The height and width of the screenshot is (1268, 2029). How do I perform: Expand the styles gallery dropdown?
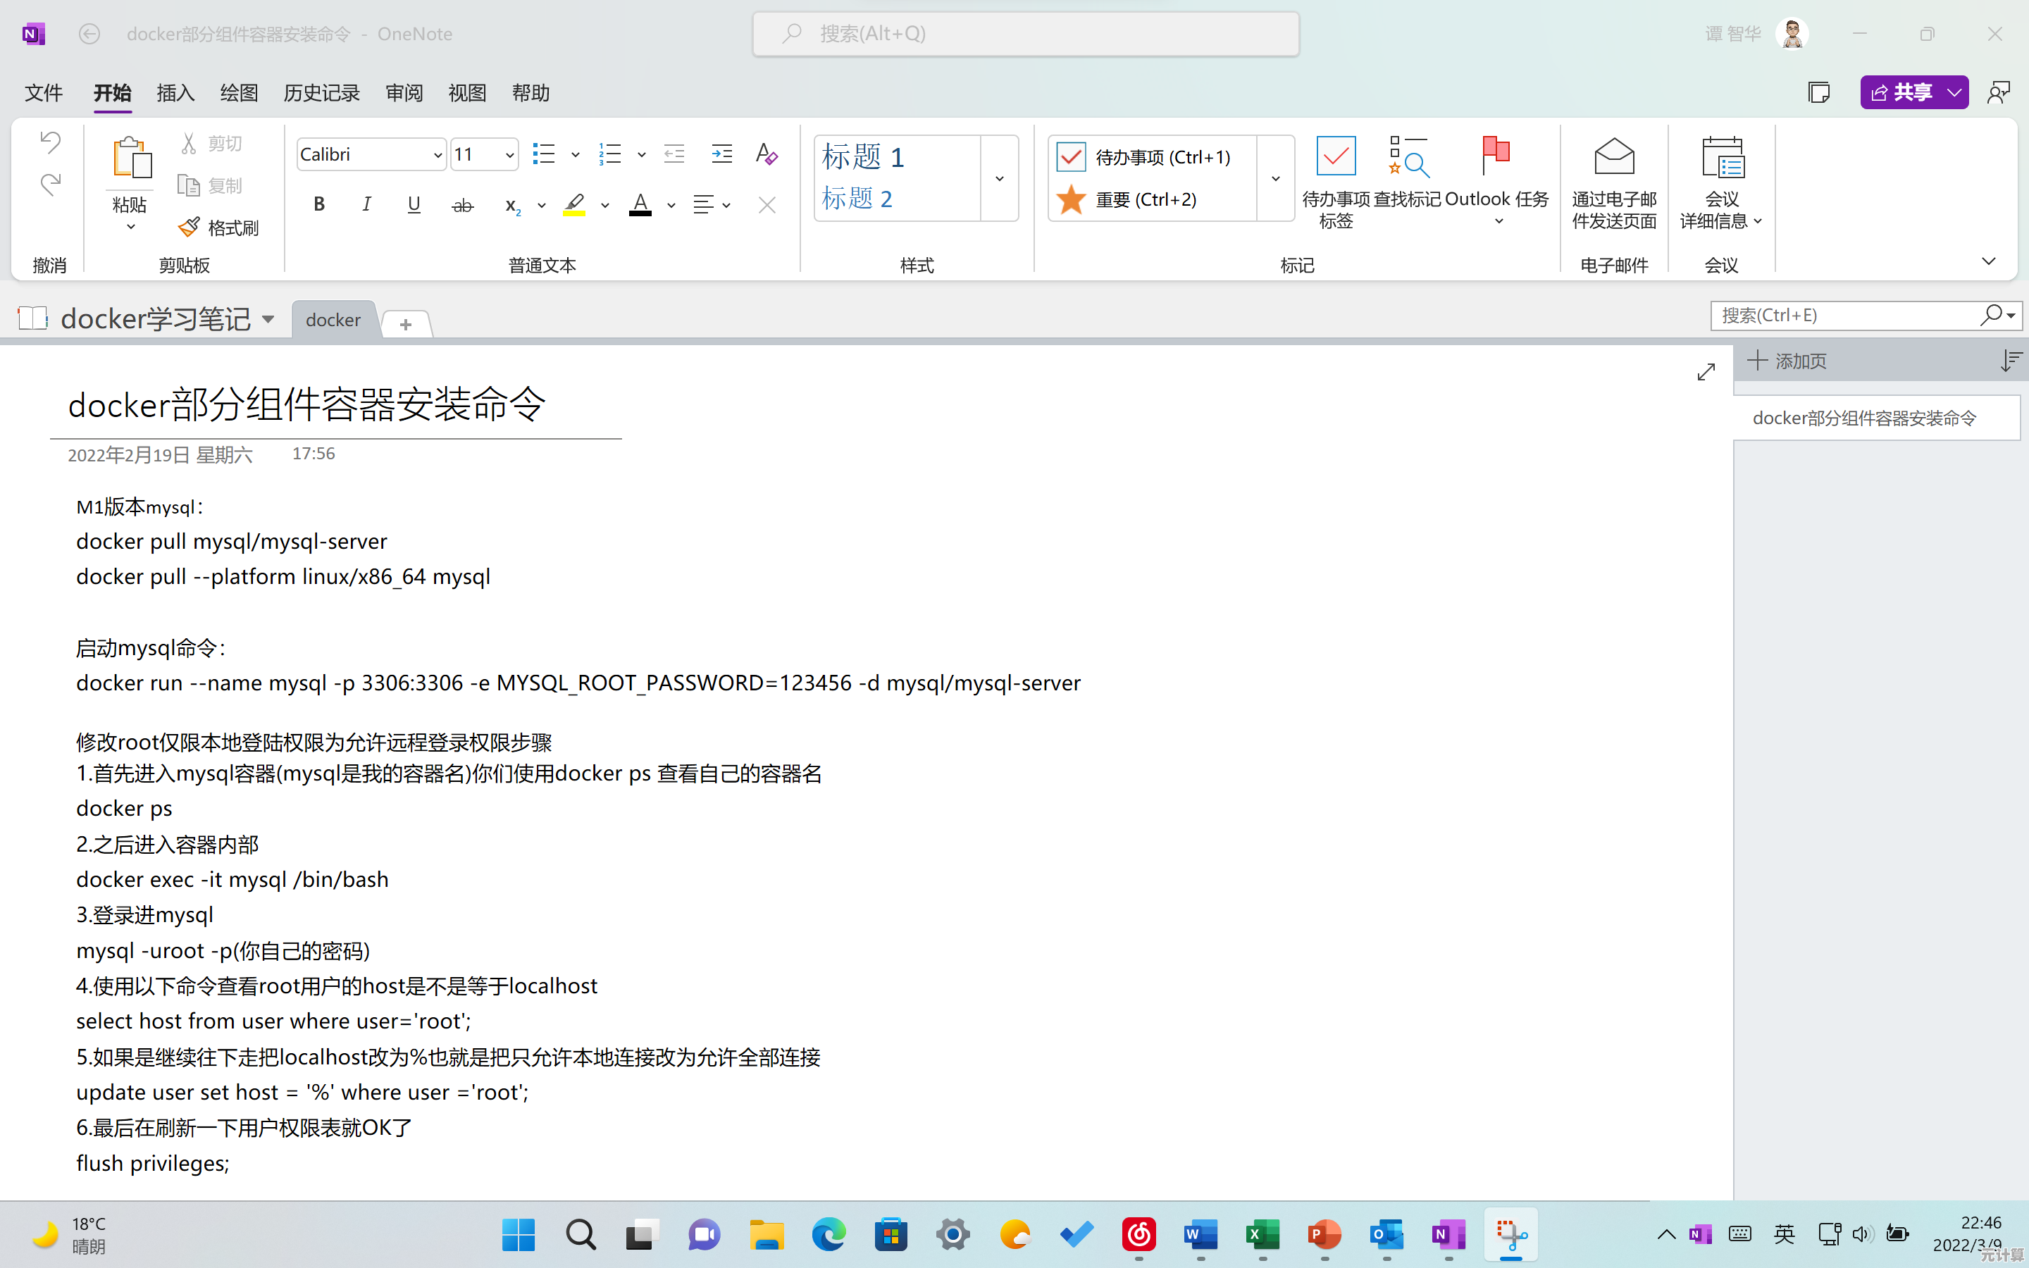click(x=1000, y=179)
